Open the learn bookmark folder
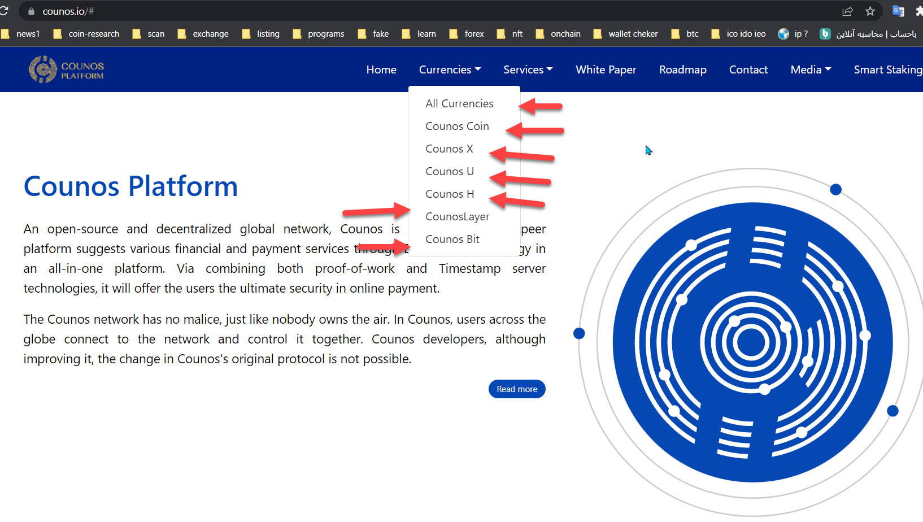The width and height of the screenshot is (923, 522). (x=419, y=34)
